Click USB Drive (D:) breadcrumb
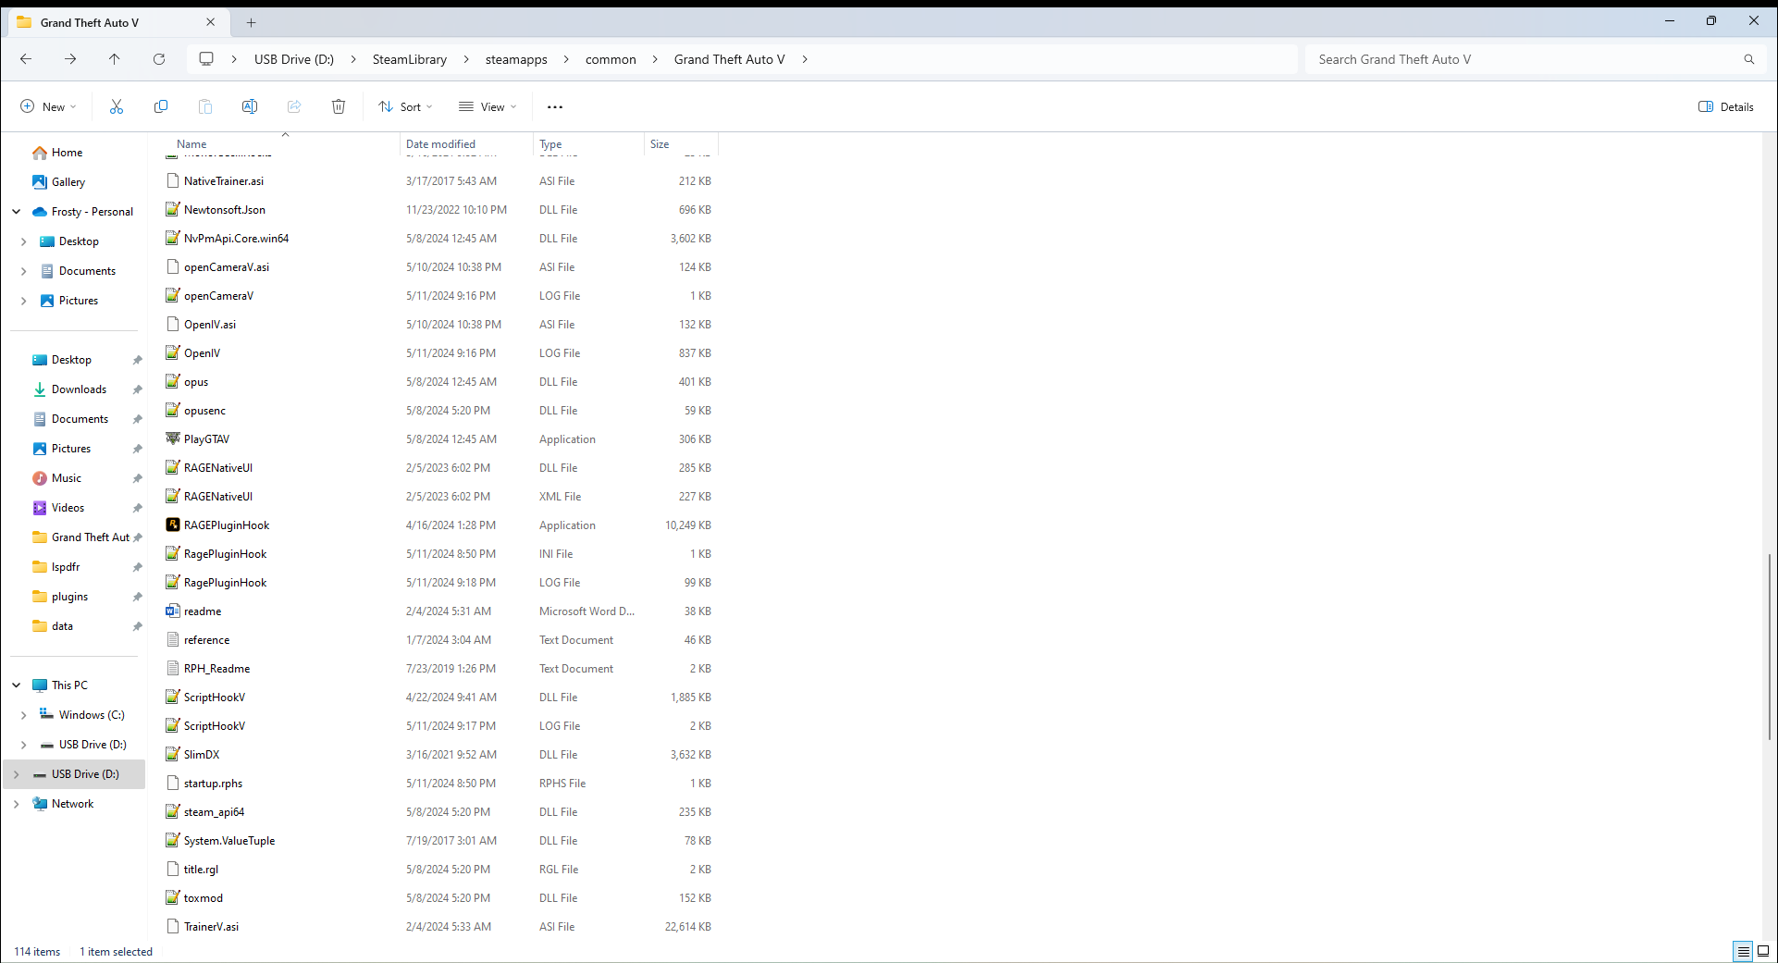1778x963 pixels. coord(294,59)
